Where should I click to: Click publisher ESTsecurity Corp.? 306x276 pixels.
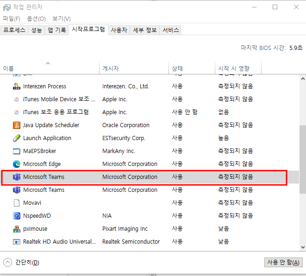[x=124, y=138]
